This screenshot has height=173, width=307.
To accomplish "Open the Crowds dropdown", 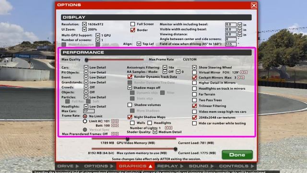I will (x=86, y=87).
